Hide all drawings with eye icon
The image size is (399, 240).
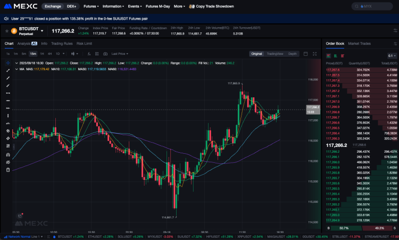click(7, 162)
